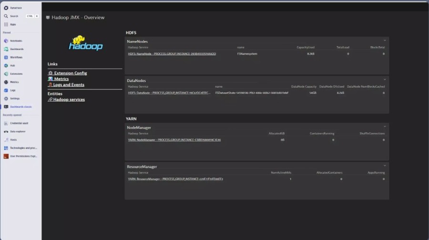Select Data explorer menu label
This screenshot has height=240, width=429.
pyautogui.click(x=18, y=131)
